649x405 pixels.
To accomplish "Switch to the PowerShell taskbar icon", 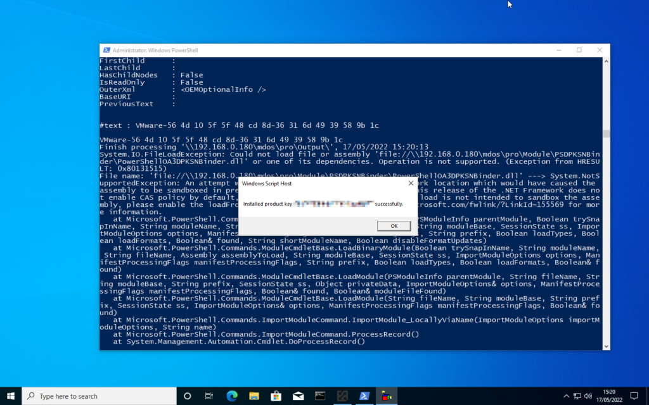I will [x=364, y=396].
